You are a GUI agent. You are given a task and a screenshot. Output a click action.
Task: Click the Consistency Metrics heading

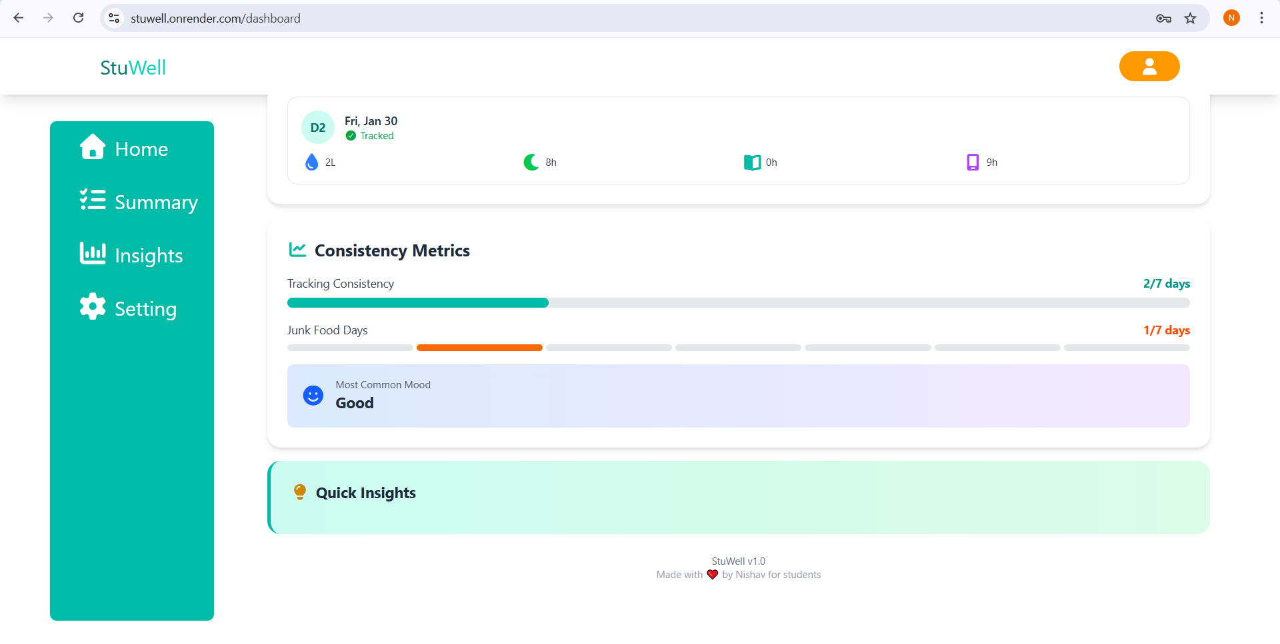tap(392, 250)
